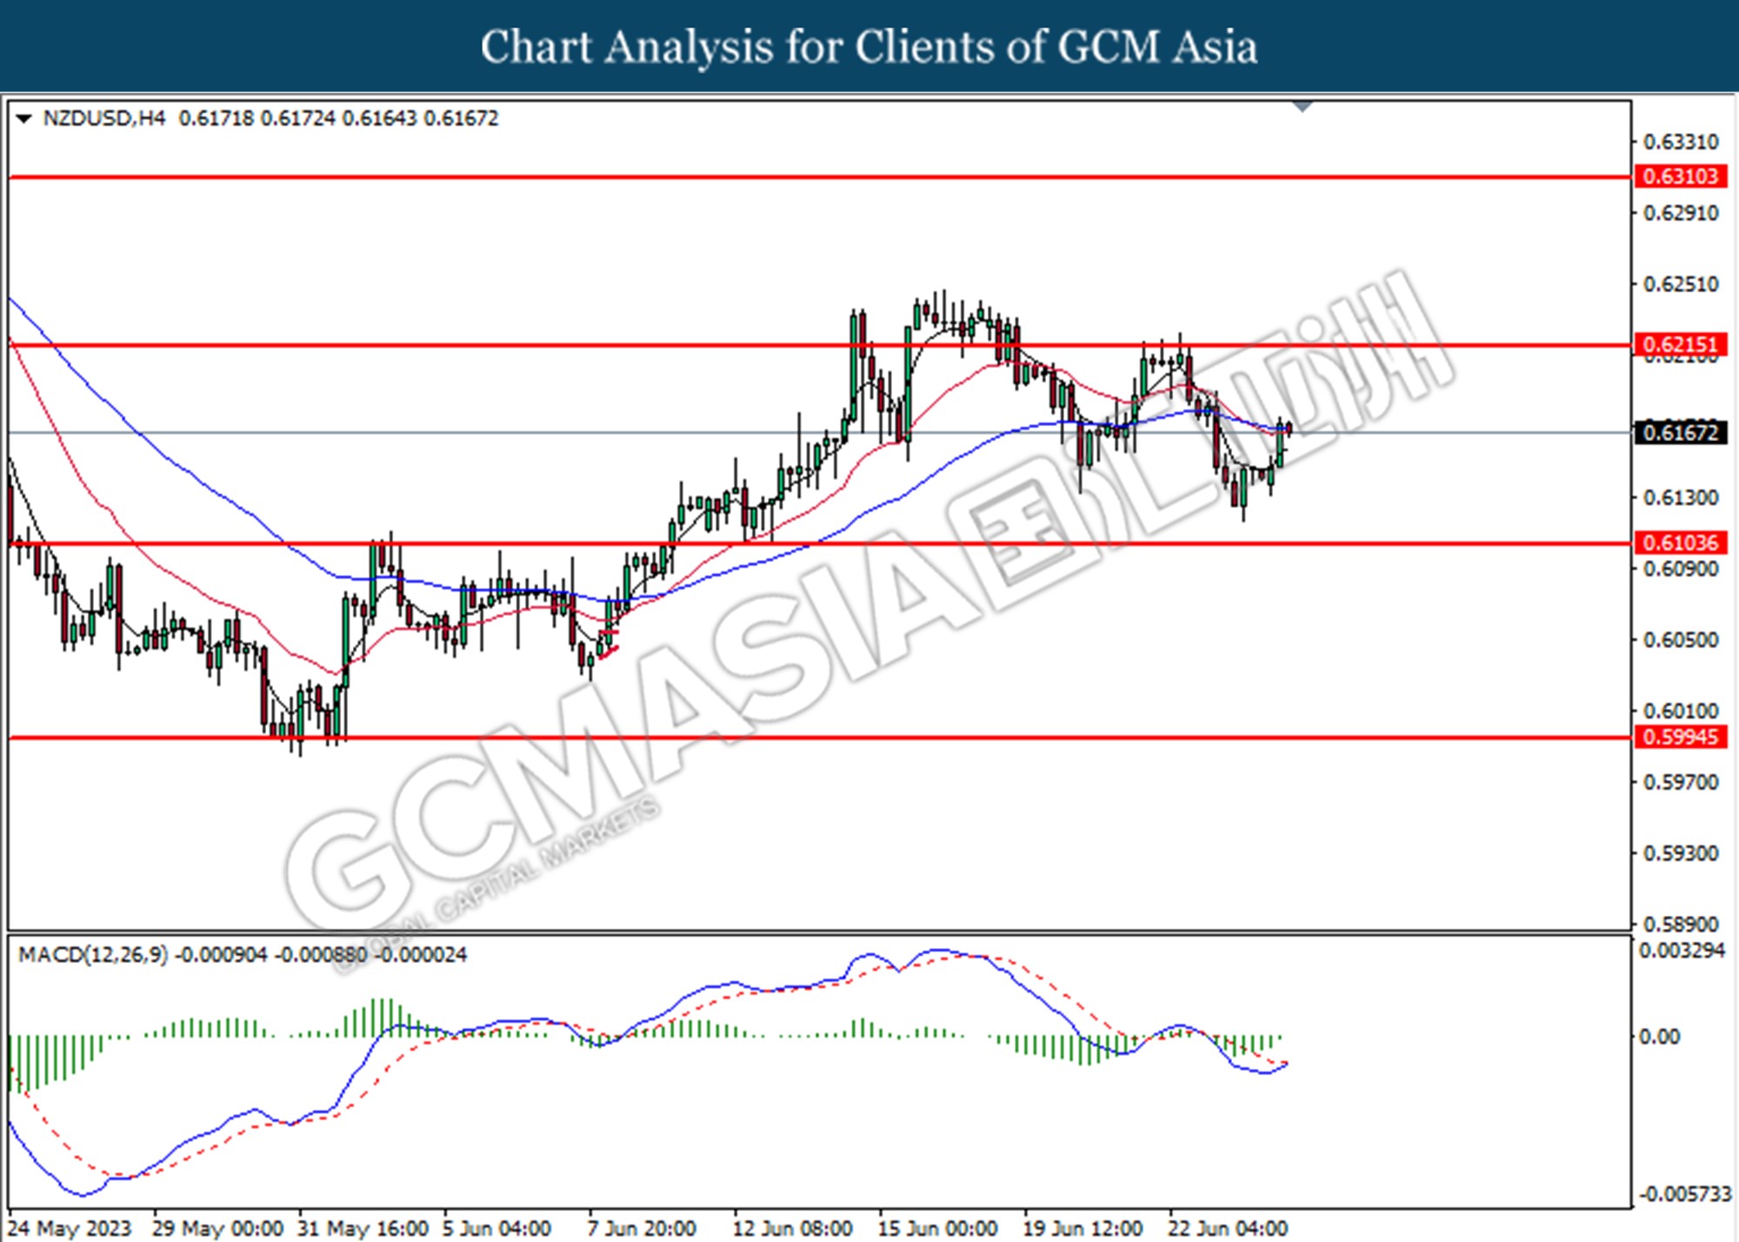
Task: Click the 31 May 16:00 time label
Action: coord(363,1228)
